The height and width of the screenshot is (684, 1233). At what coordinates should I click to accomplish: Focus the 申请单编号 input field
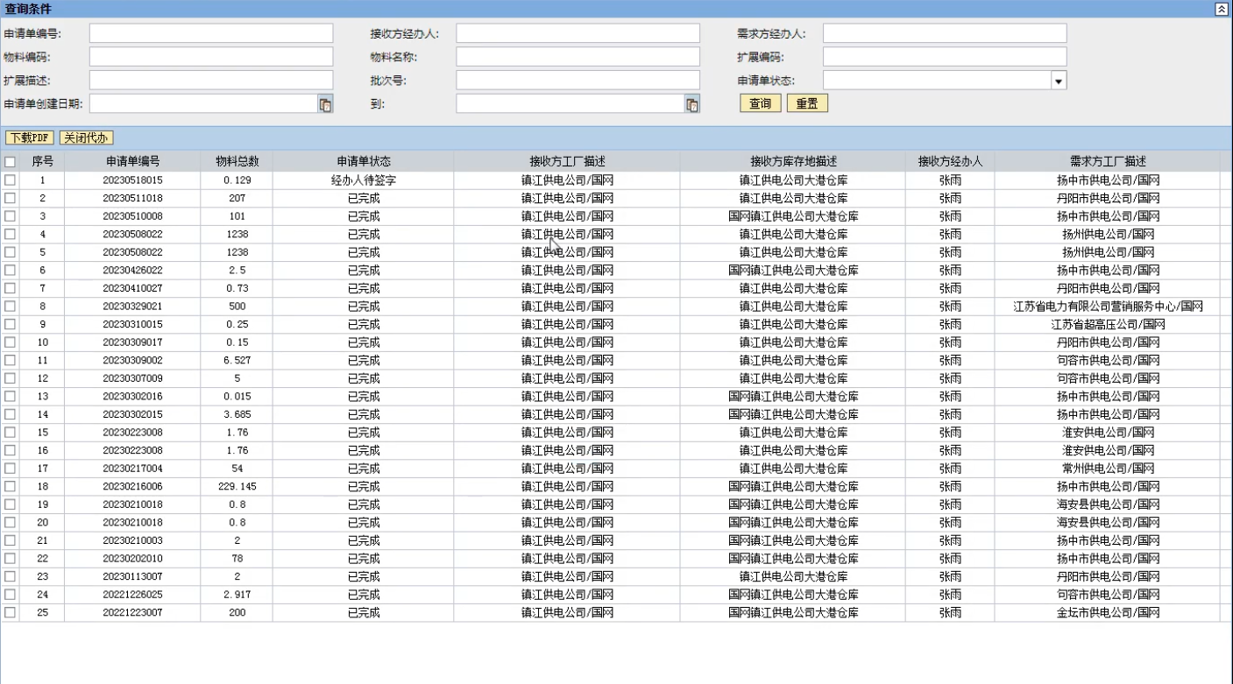coord(211,33)
